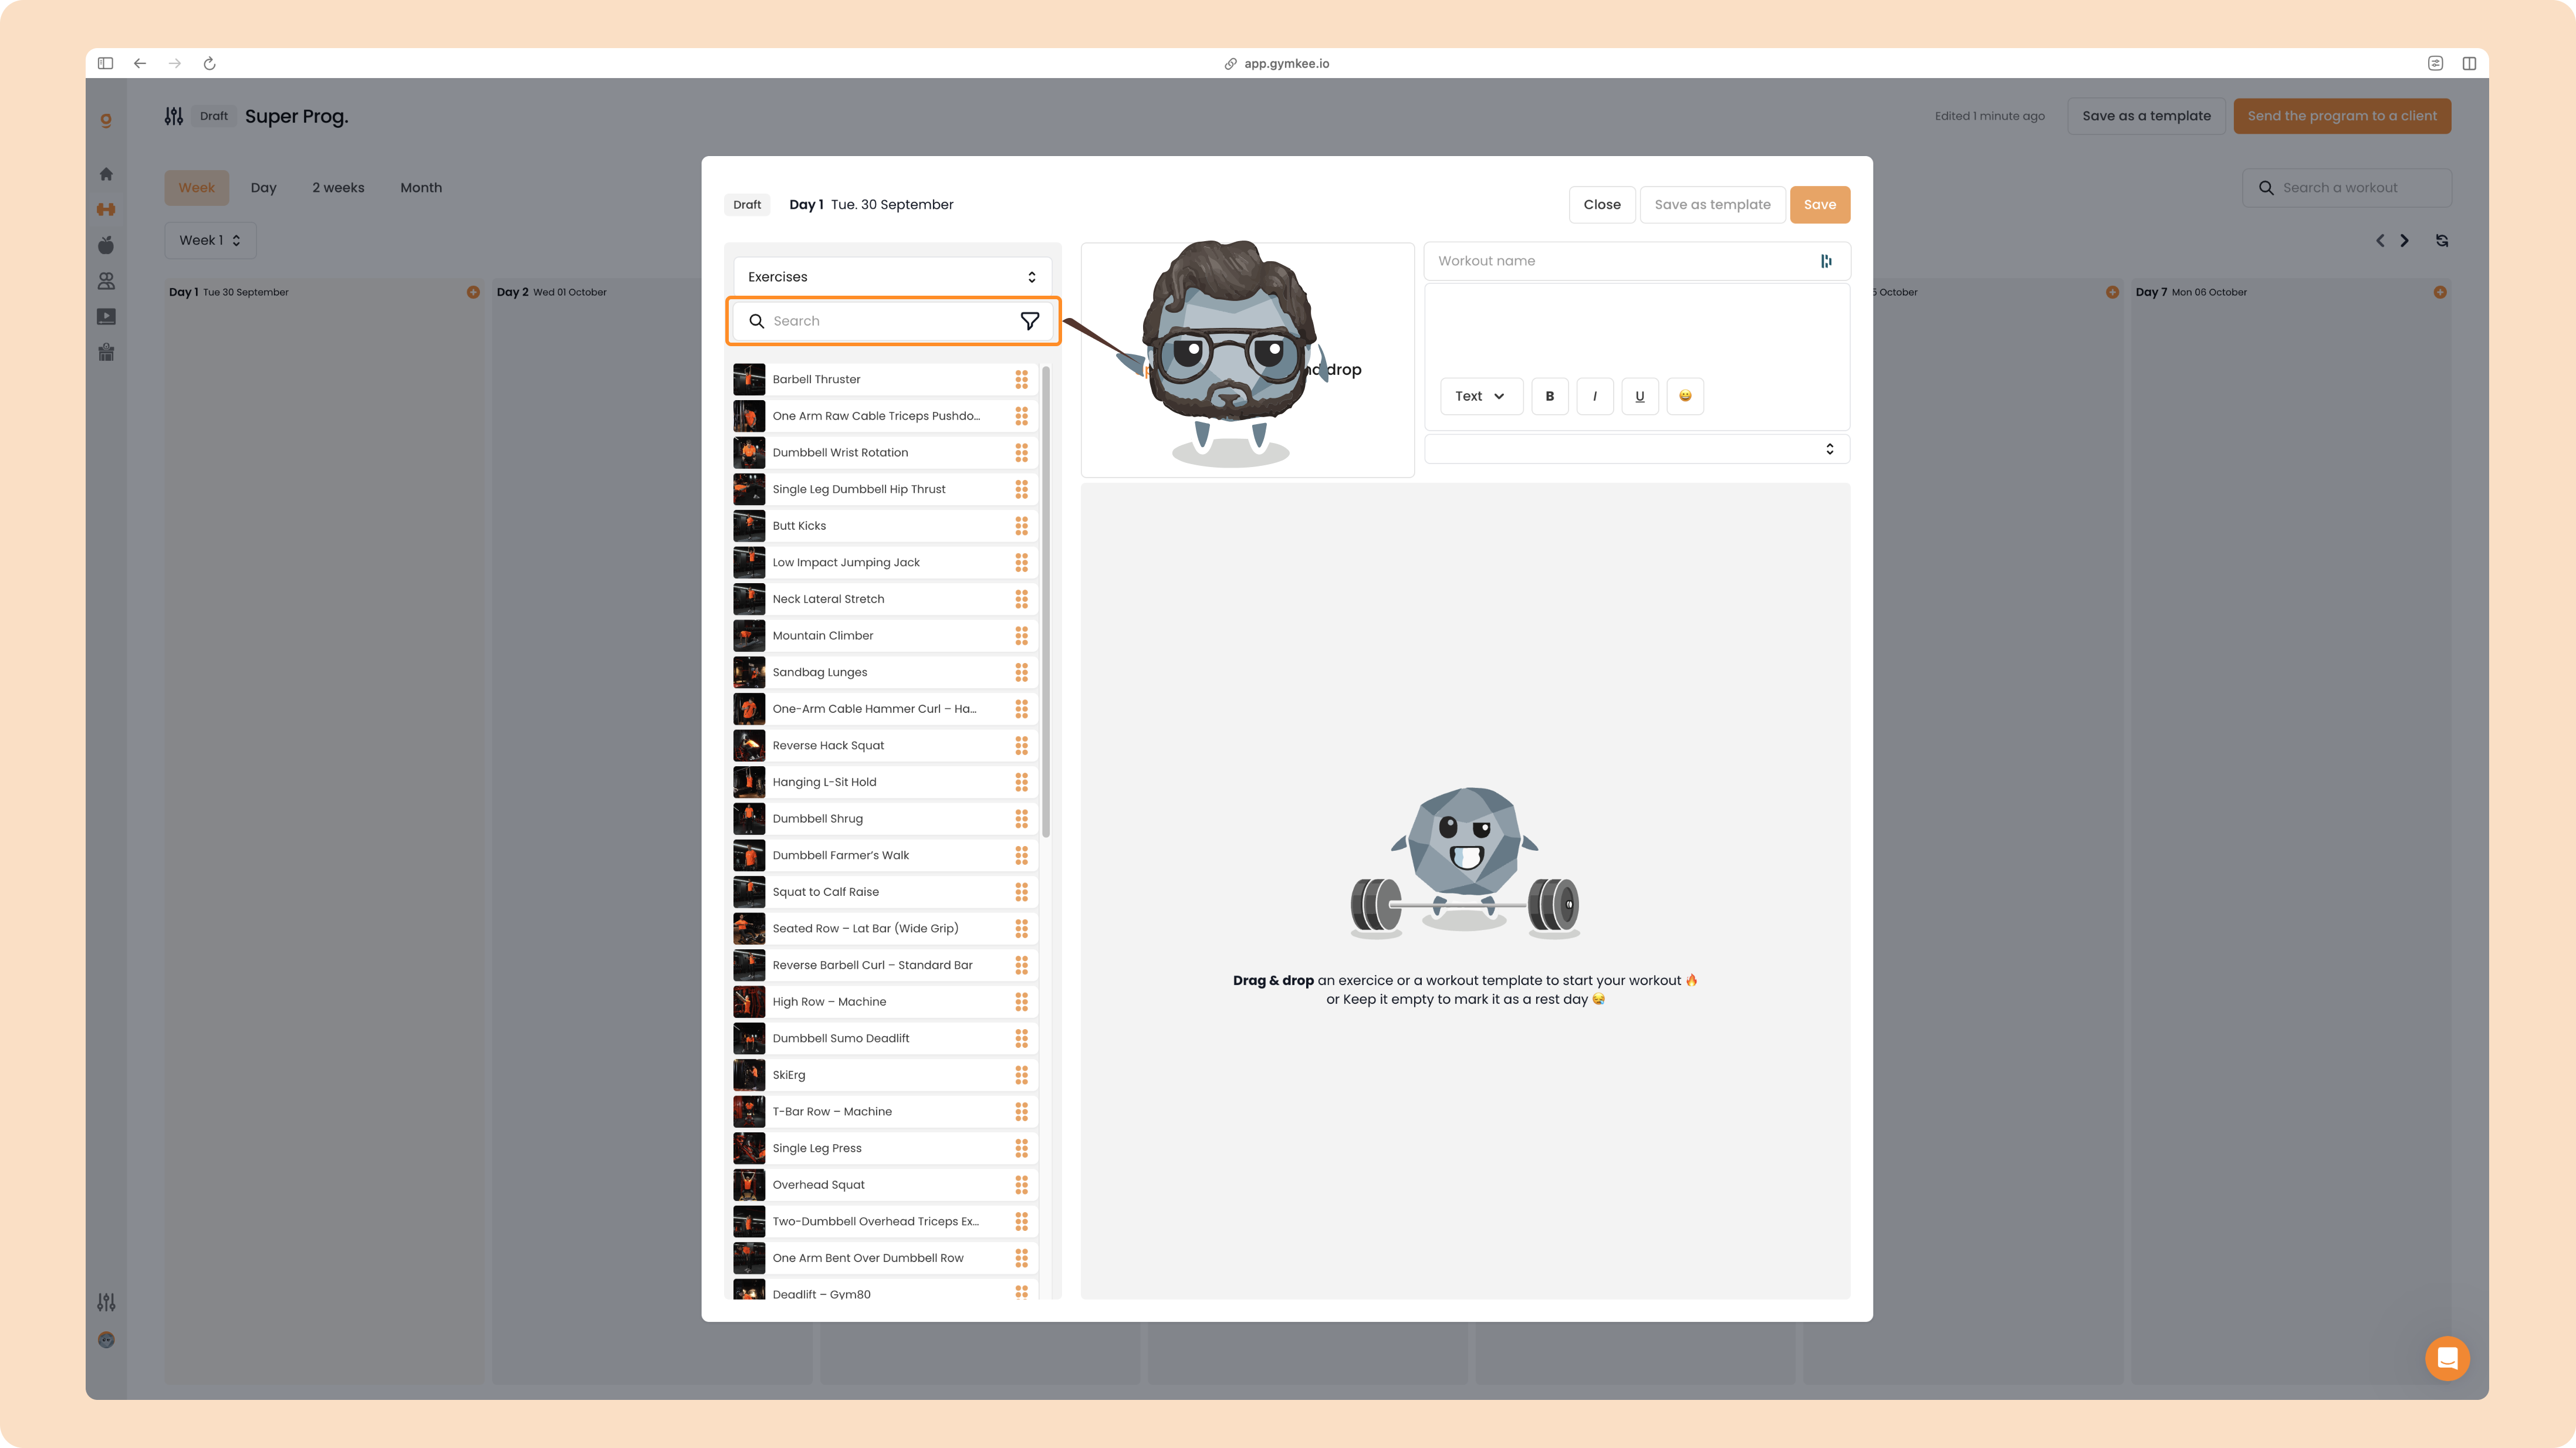Select the Squat to Calf Raise exercise

pyautogui.click(x=885, y=892)
